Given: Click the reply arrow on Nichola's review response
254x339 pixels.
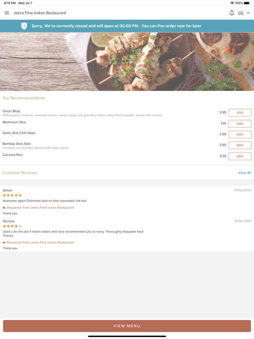Looking at the screenshot, I should click(5, 242).
